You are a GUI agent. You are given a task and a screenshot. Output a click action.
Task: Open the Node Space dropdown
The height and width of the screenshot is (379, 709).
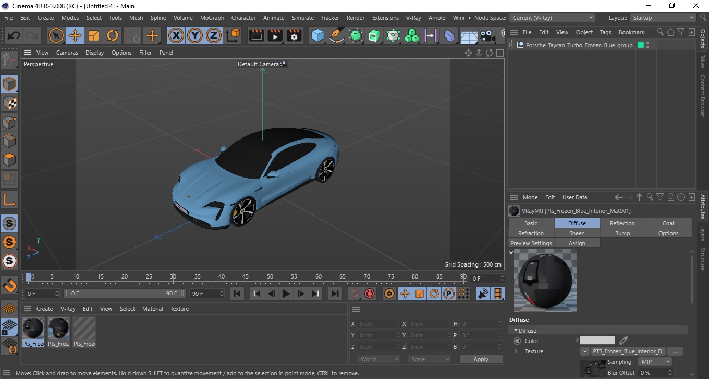tap(552, 18)
